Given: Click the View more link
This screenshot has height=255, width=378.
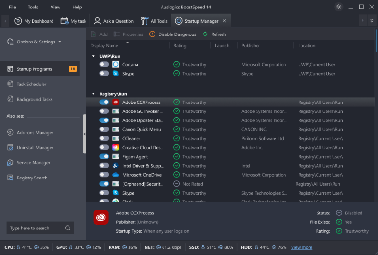Looking at the screenshot, I should click(x=301, y=247).
